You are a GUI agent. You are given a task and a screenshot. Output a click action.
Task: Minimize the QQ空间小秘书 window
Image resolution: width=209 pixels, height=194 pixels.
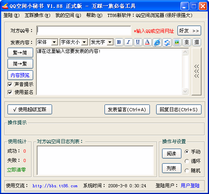[184, 6]
